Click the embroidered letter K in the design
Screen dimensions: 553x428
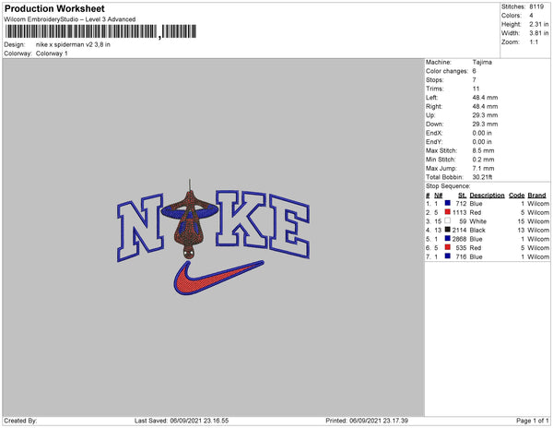(241, 219)
